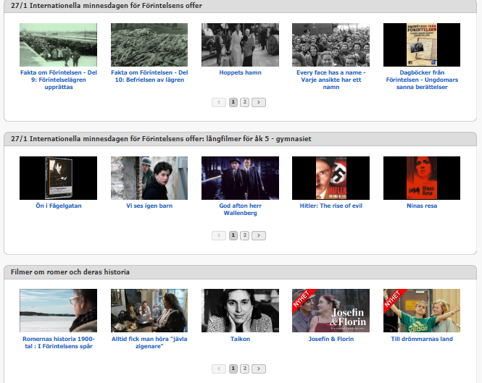The width and height of the screenshot is (482, 383).
Task: Open thumbnail for Fakta om Förintelsen Del 10
Action: 149,45
